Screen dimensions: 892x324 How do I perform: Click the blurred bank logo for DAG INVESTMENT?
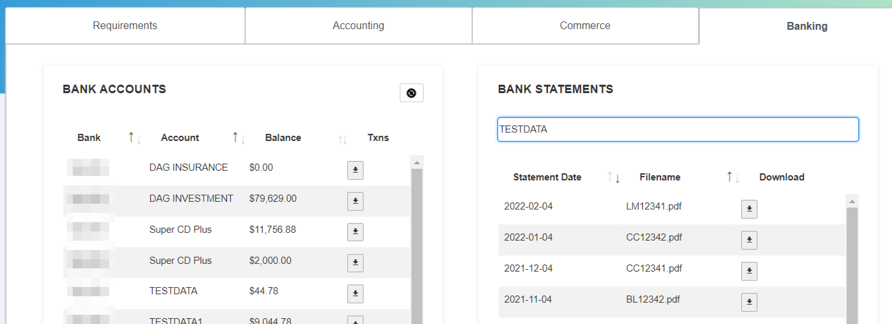(x=88, y=199)
